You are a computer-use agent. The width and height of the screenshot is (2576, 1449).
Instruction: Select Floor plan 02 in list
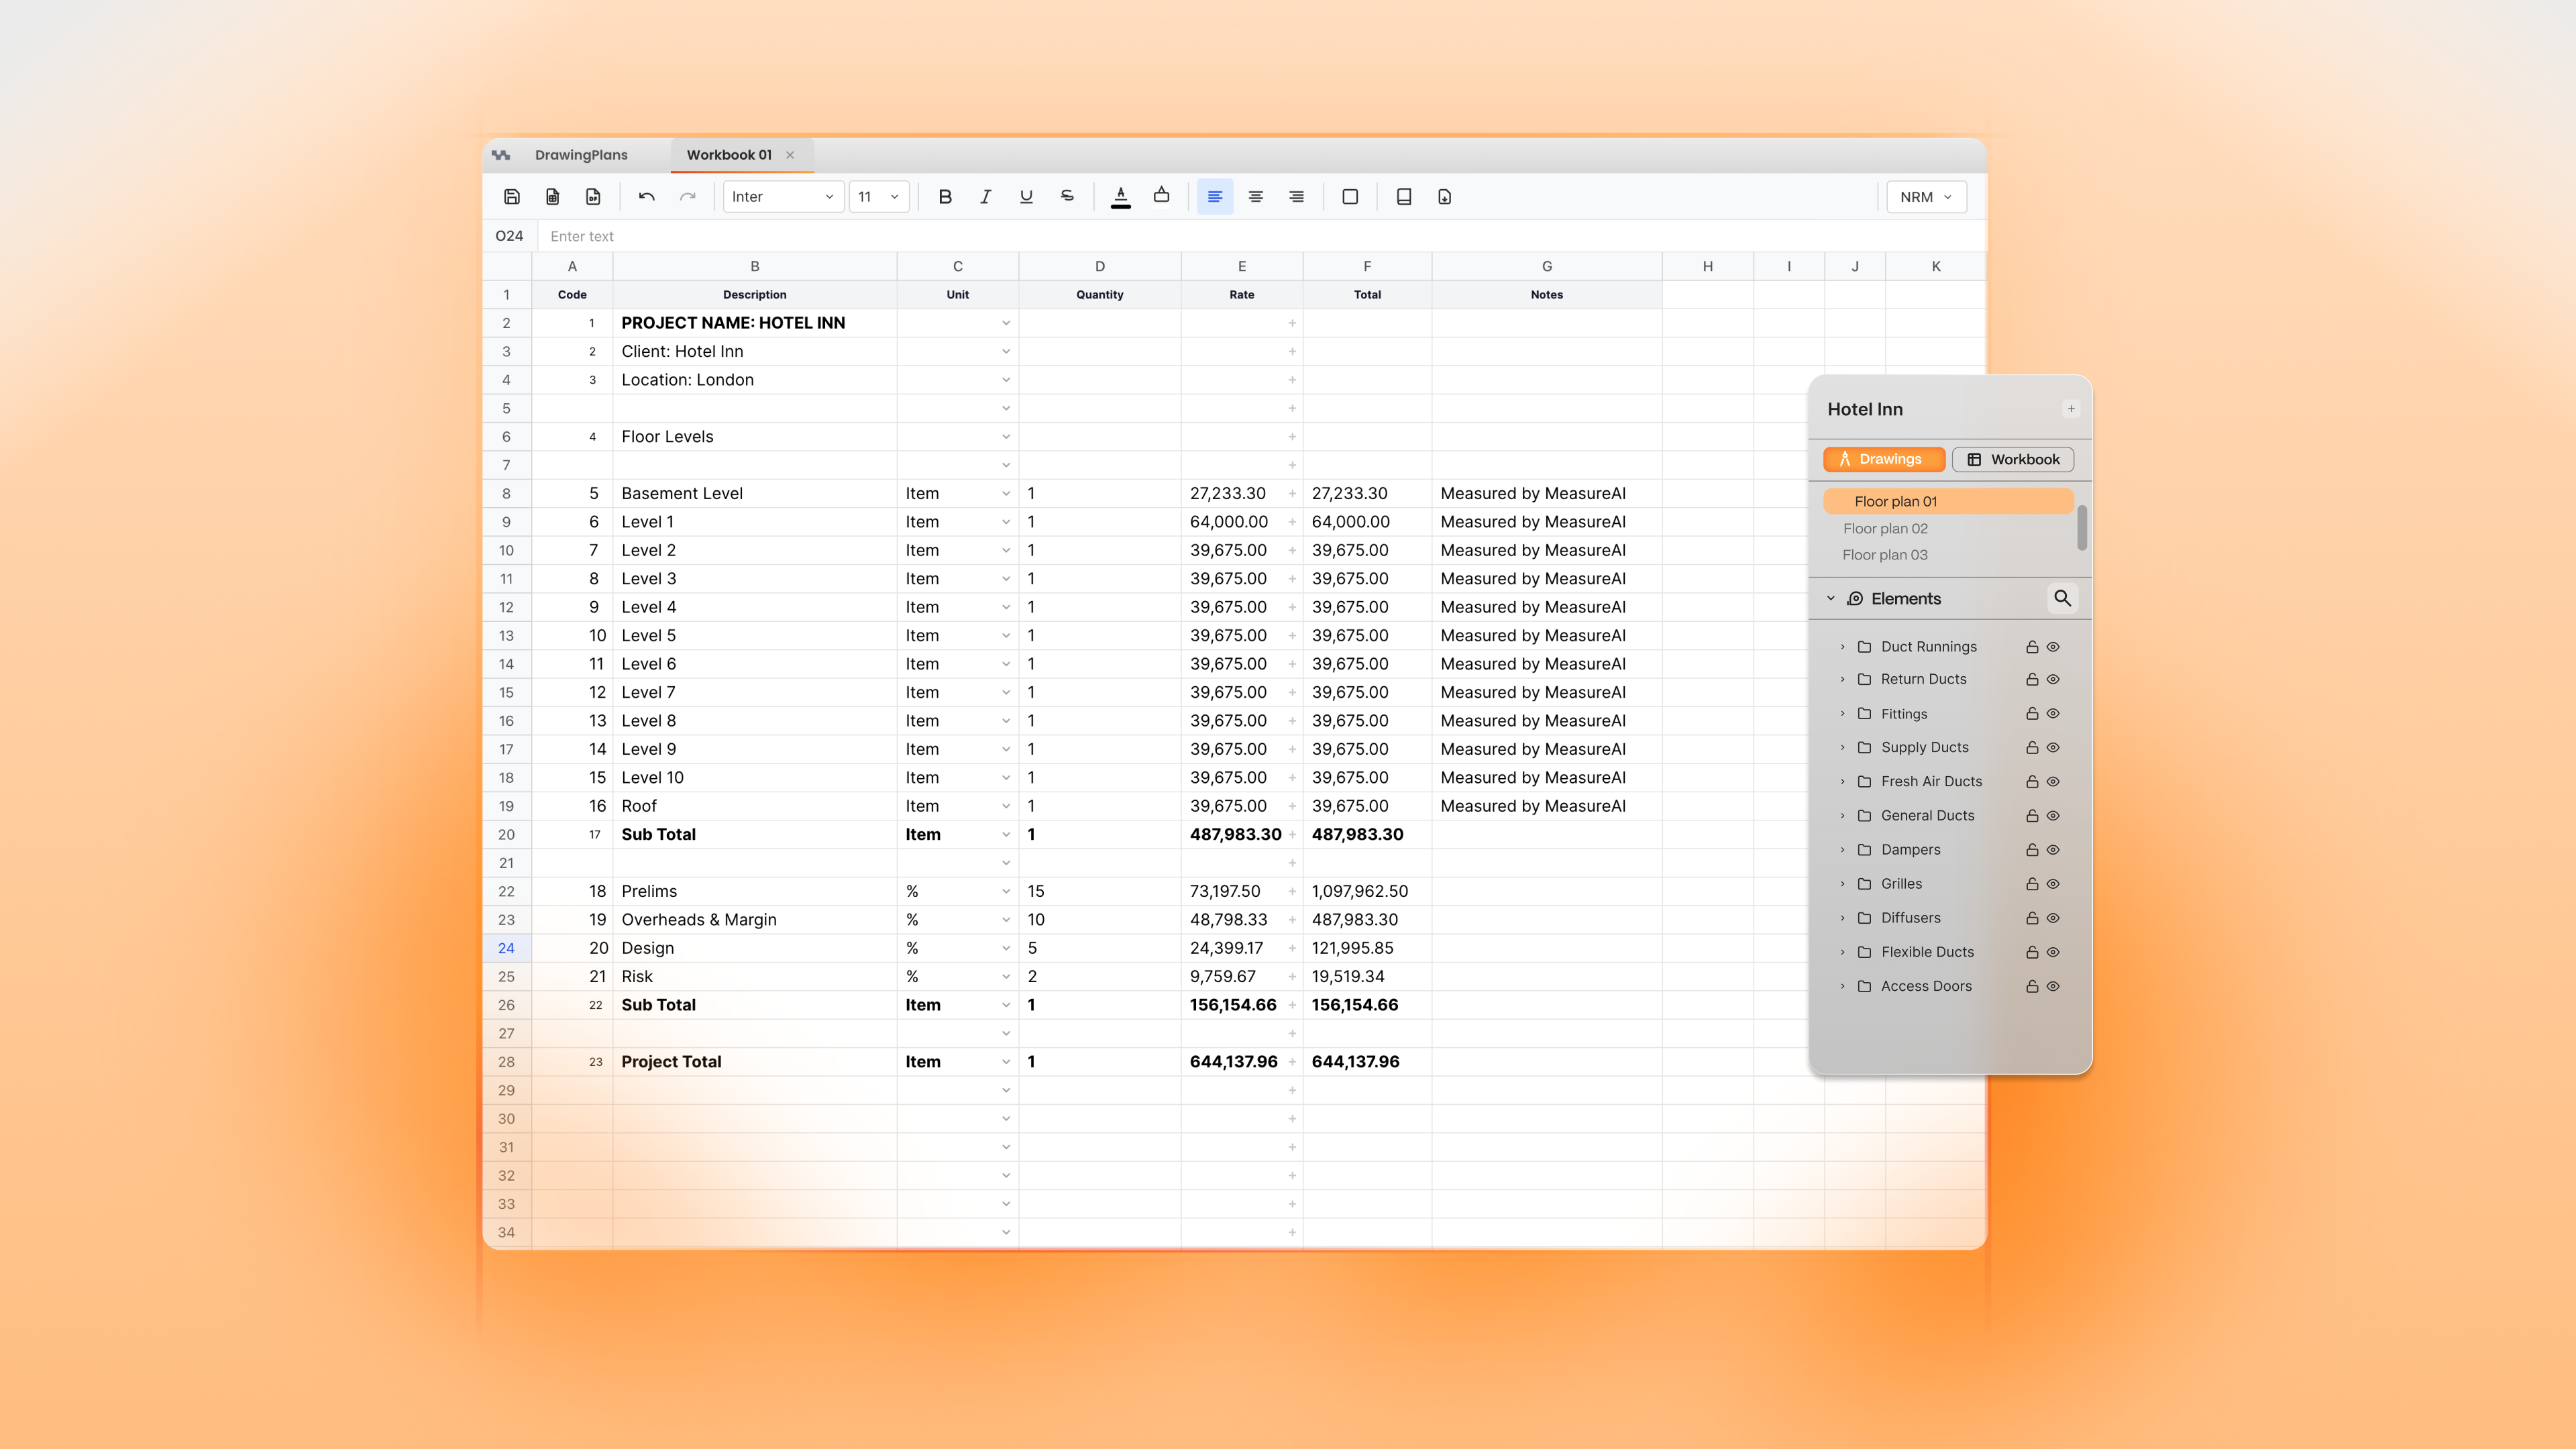[1885, 528]
